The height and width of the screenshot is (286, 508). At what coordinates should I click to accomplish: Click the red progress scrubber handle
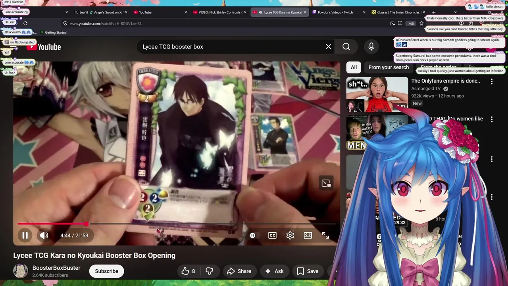click(x=86, y=224)
